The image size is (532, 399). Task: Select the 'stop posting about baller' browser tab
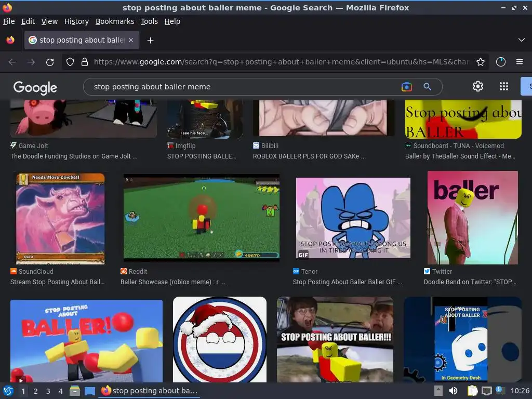point(82,40)
